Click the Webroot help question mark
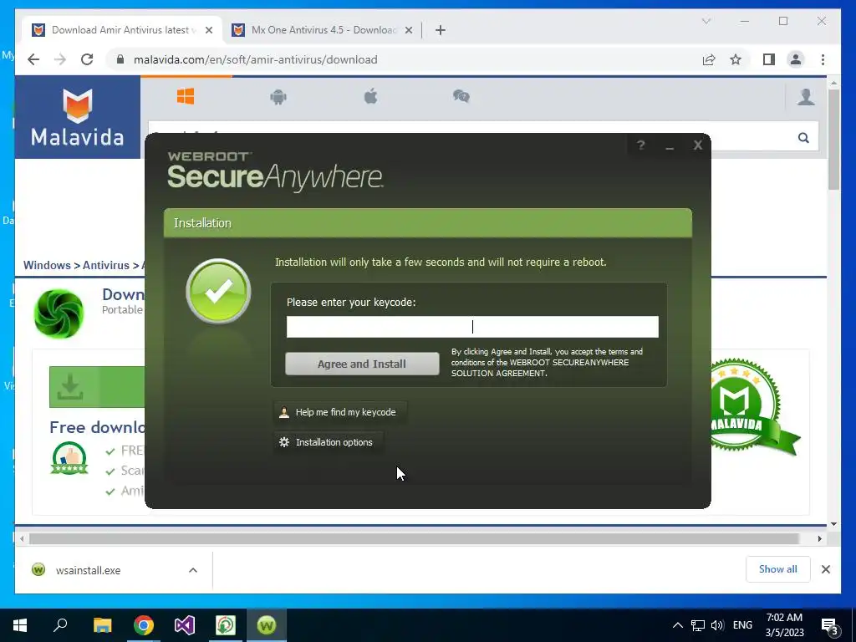Screen dimensions: 856x642 pyautogui.click(x=641, y=145)
